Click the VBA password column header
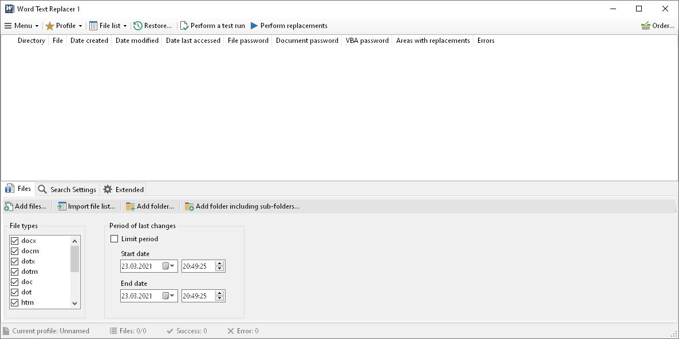The height and width of the screenshot is (339, 679). tap(367, 41)
